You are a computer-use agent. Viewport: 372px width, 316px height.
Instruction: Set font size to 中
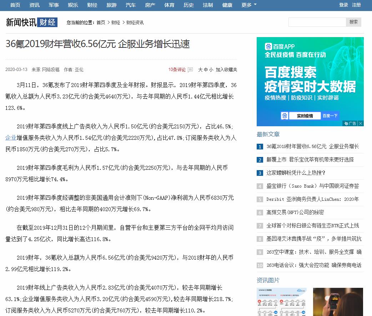tap(206, 70)
